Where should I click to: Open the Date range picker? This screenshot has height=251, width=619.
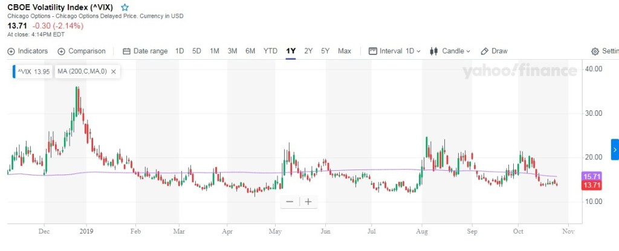point(145,51)
